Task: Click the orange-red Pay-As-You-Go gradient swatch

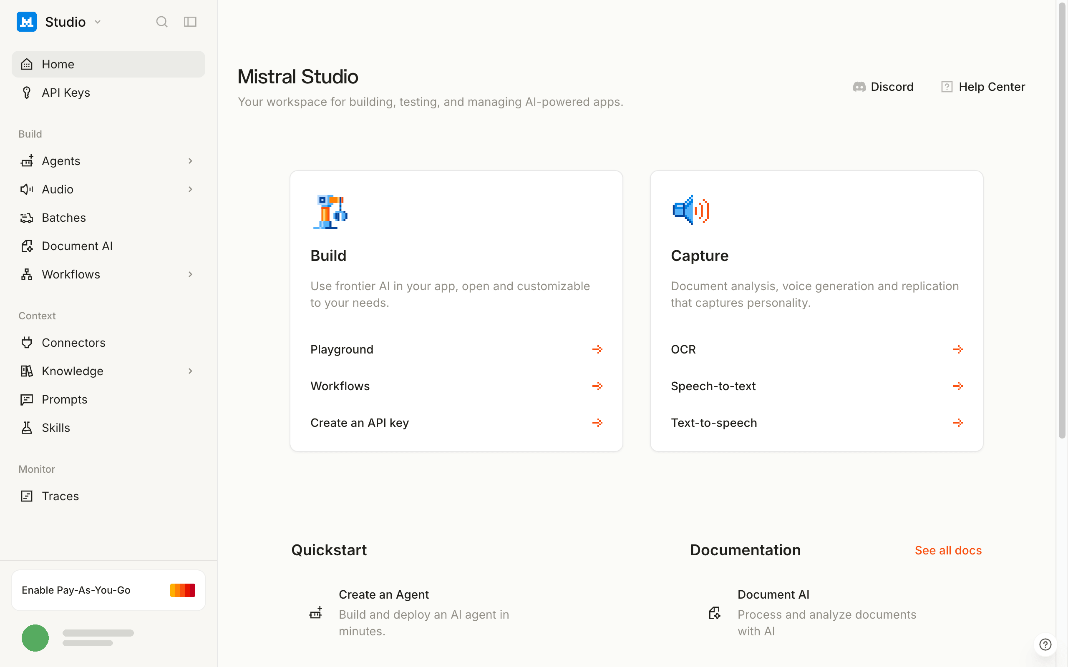Action: [183, 590]
